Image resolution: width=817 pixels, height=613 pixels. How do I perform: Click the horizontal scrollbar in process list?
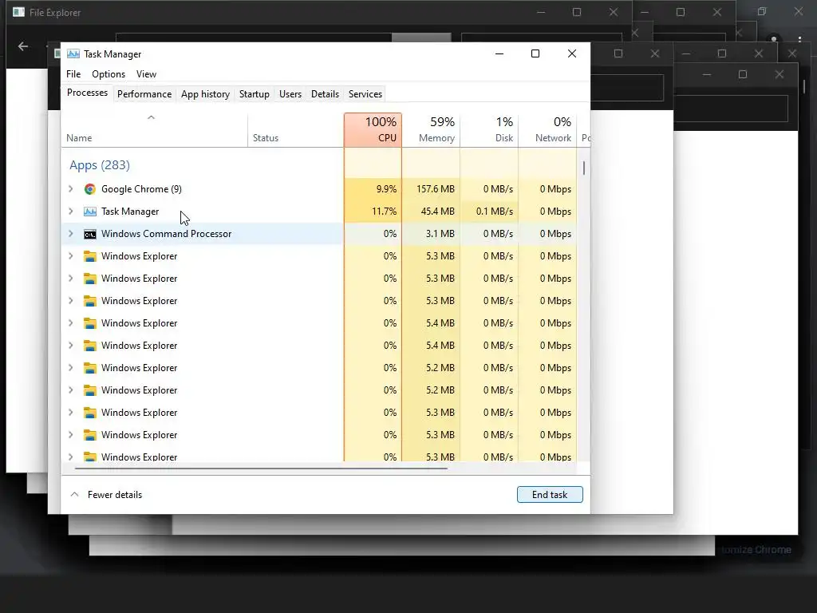click(x=261, y=468)
